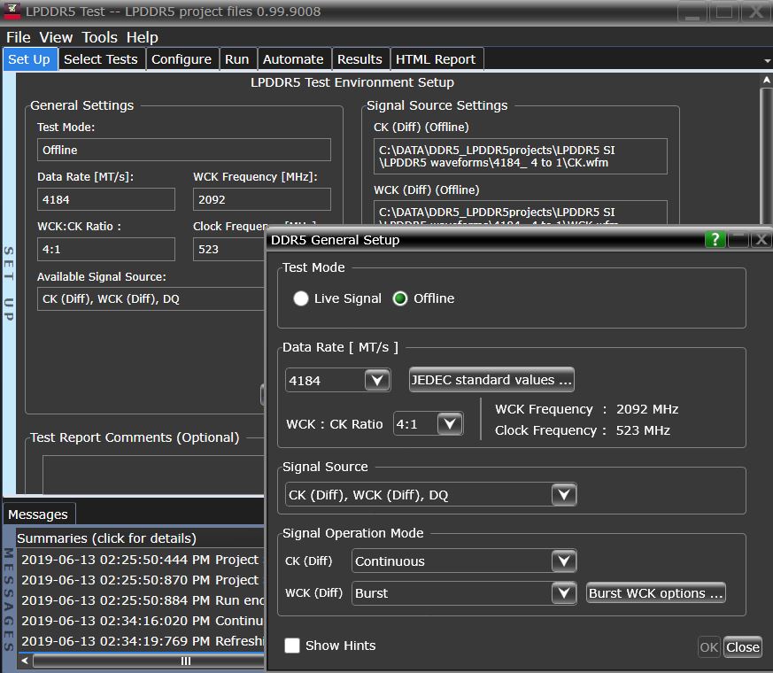Enable the Show Hints checkbox
The width and height of the screenshot is (773, 673).
tap(292, 646)
